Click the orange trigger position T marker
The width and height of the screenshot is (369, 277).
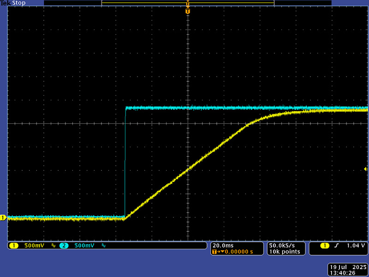[188, 11]
